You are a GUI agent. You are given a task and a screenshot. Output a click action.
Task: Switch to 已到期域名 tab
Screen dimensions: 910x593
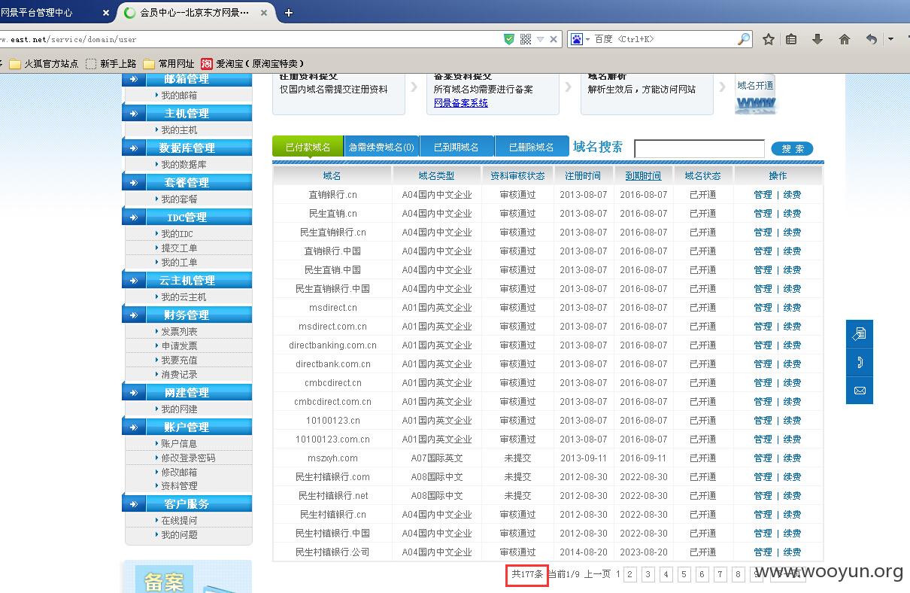[x=457, y=147]
